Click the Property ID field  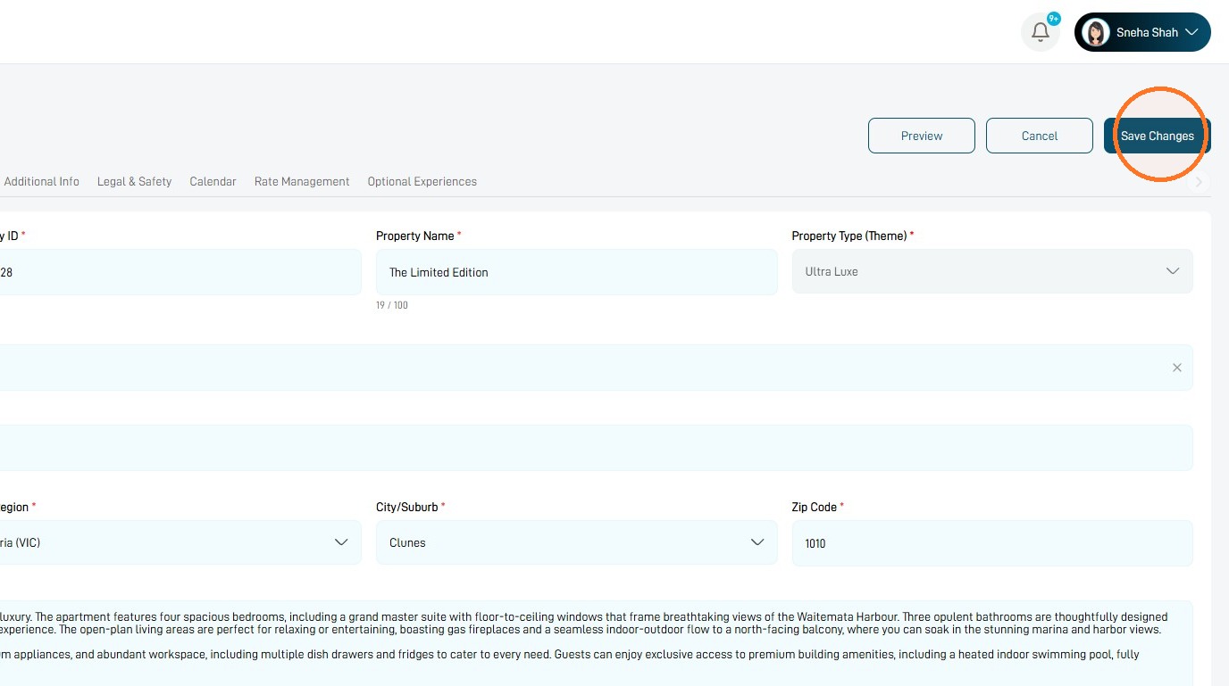(180, 272)
